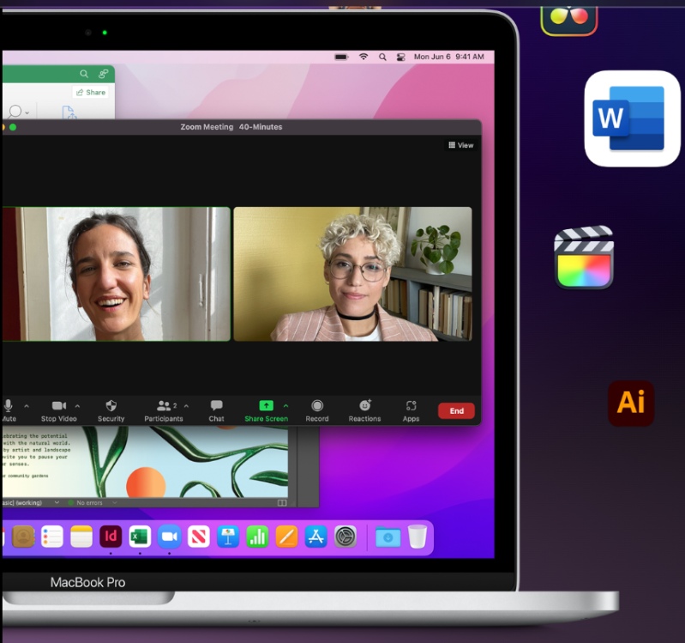The height and width of the screenshot is (643, 685).
Task: Open InDesign from the Dock
Action: pos(111,537)
